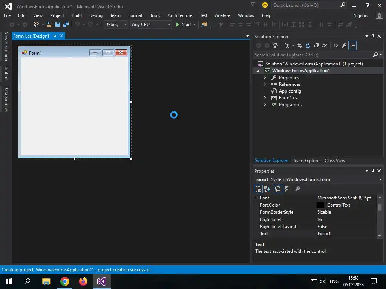
Task: Toggle Categorized view in Properties panel
Action: coord(258,189)
